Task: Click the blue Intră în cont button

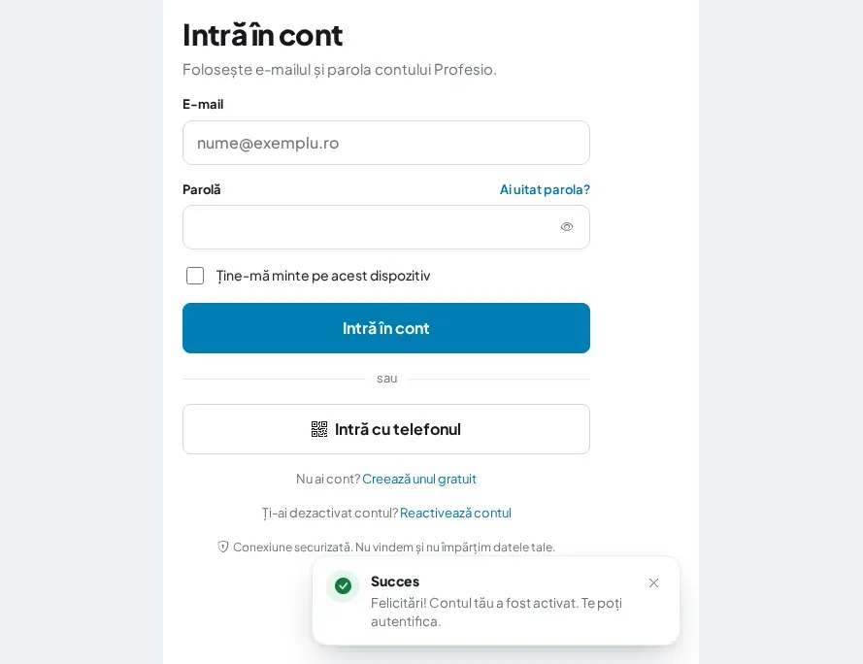Action: (x=385, y=328)
